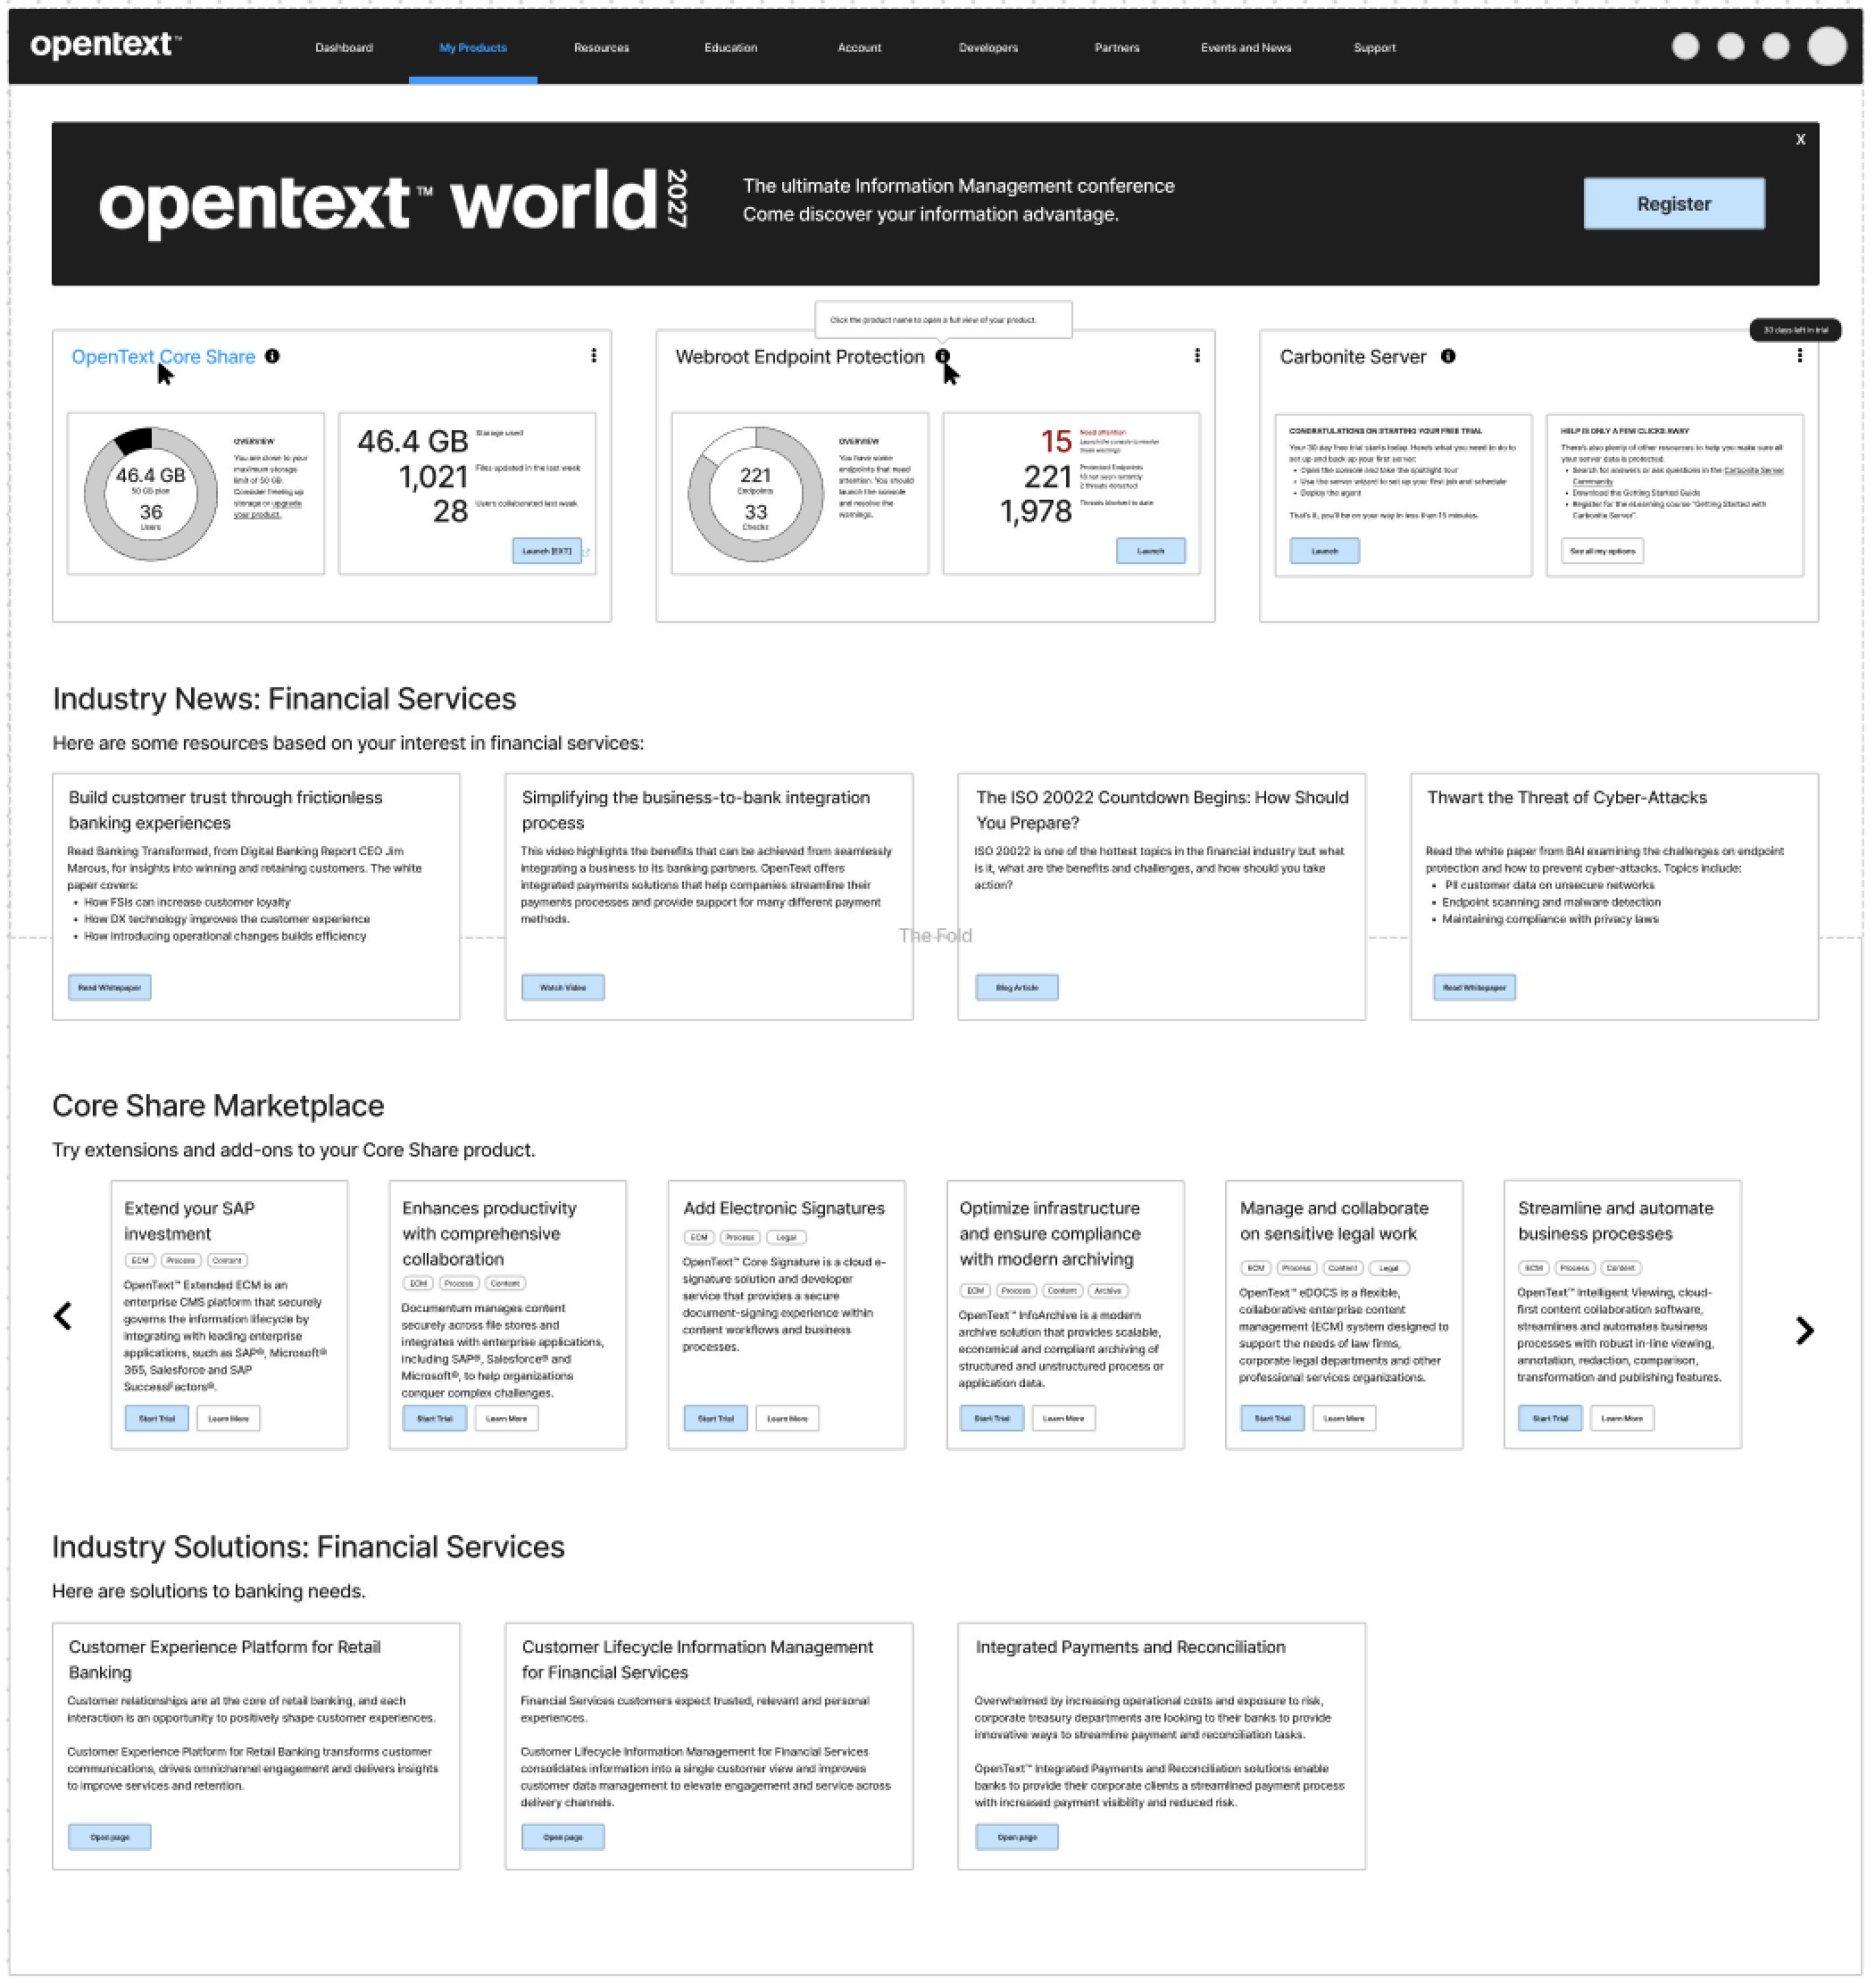This screenshot has width=1875, height=1983.
Task: Open Blog Article on ISO 20022
Action: tap(1016, 987)
